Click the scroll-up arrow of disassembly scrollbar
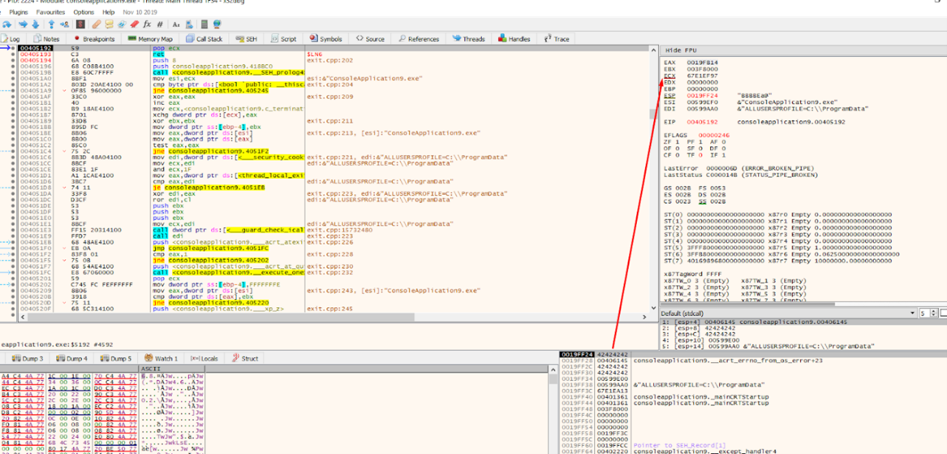Screen dimensions: 947x454 pos(652,49)
